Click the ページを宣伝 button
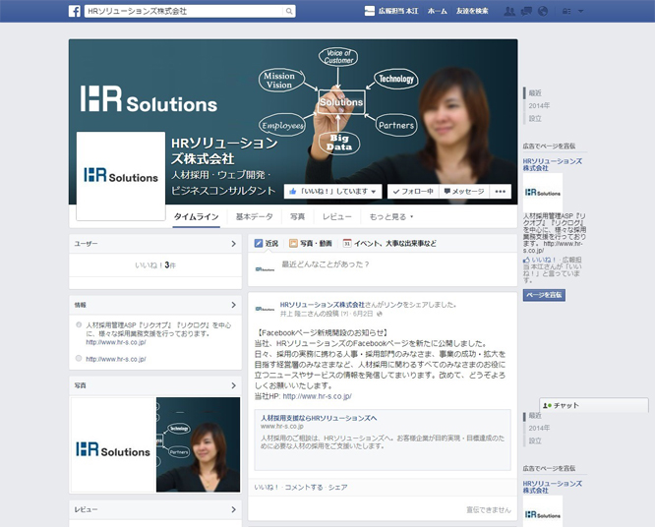This screenshot has height=527, width=655. [544, 295]
